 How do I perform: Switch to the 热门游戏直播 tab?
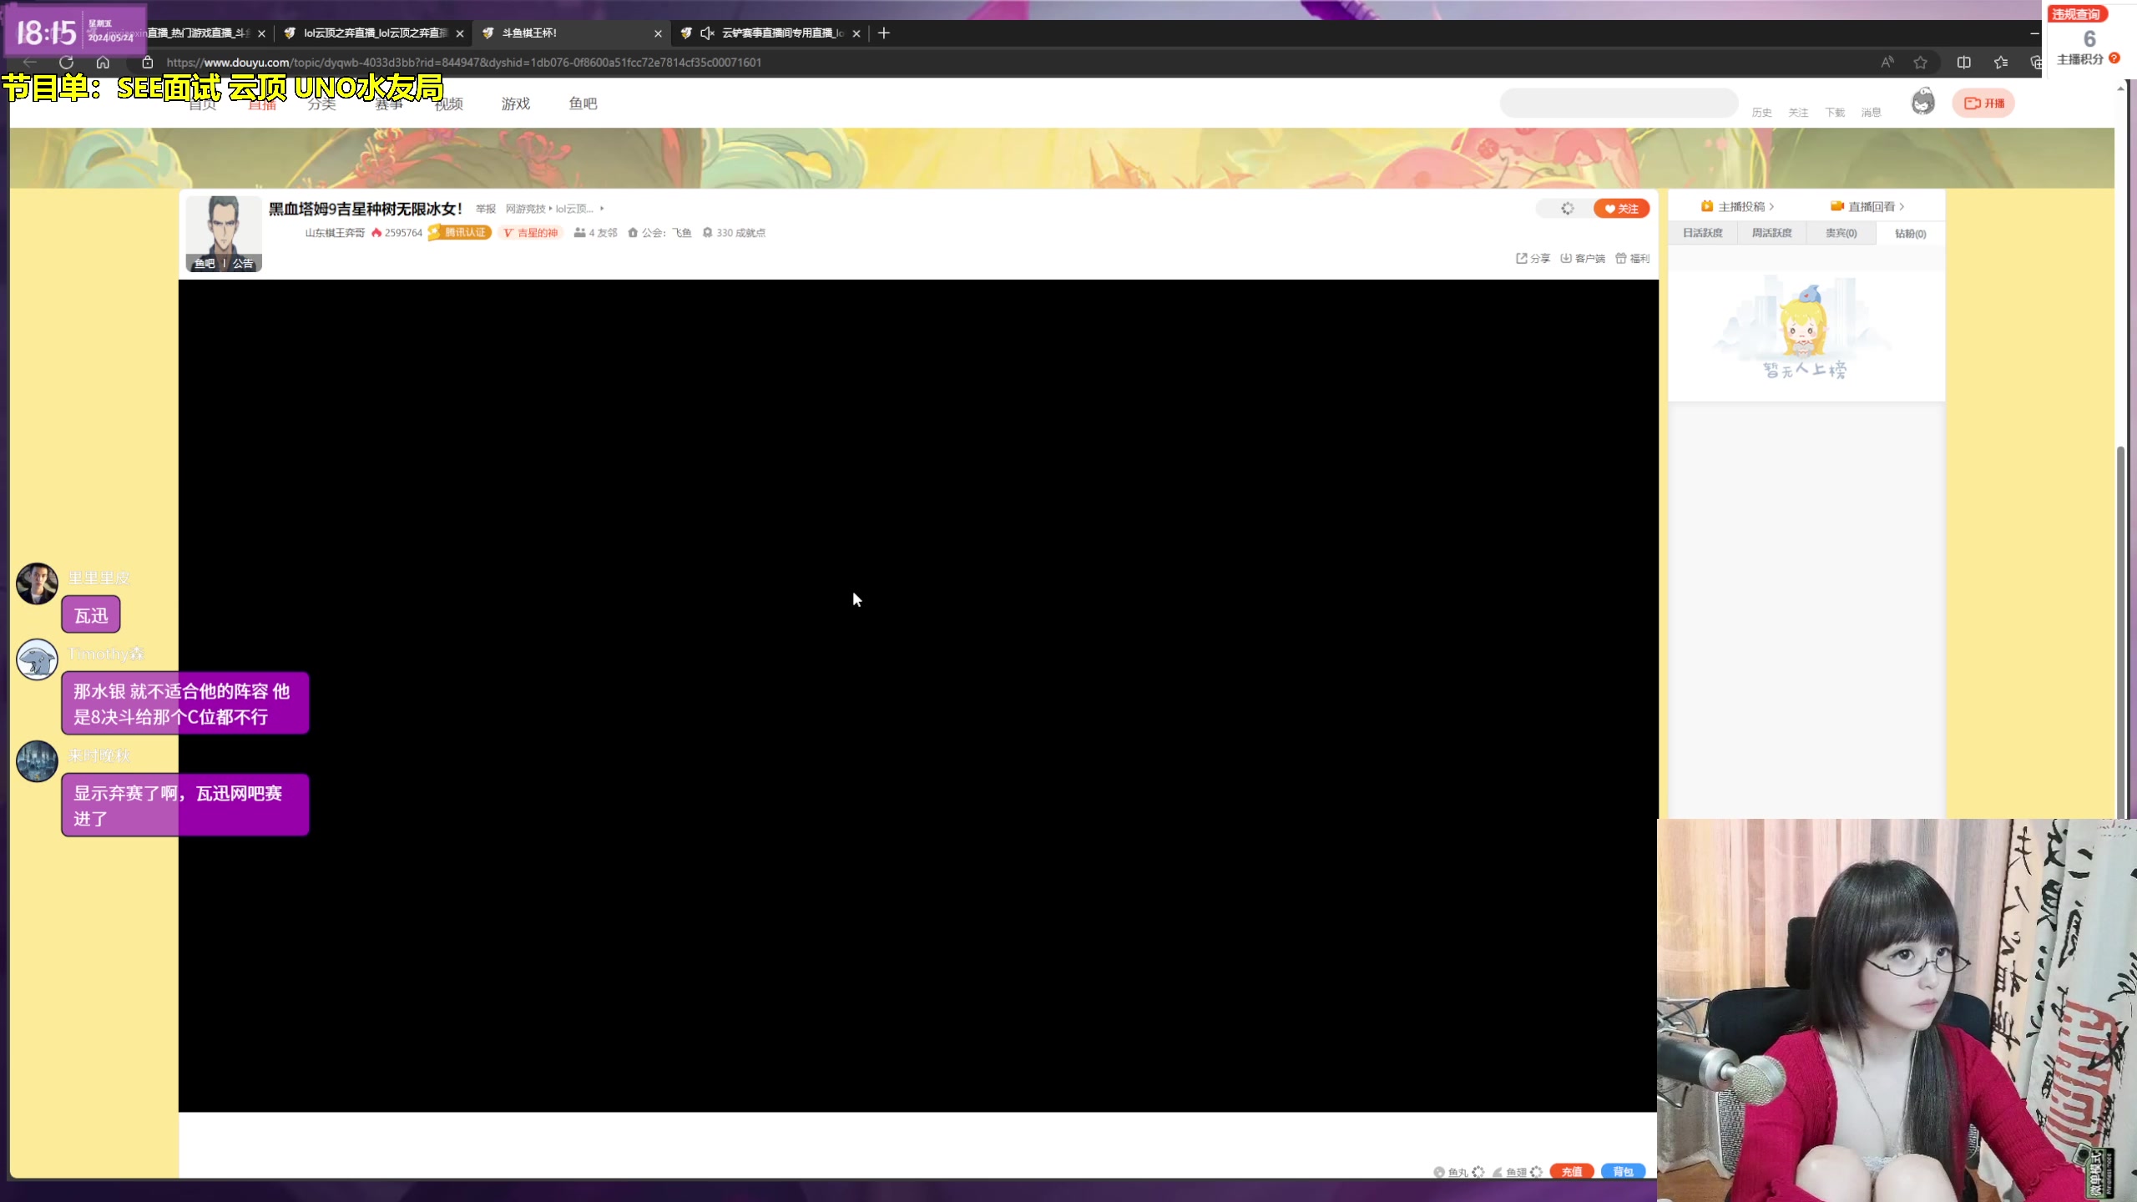click(x=199, y=33)
